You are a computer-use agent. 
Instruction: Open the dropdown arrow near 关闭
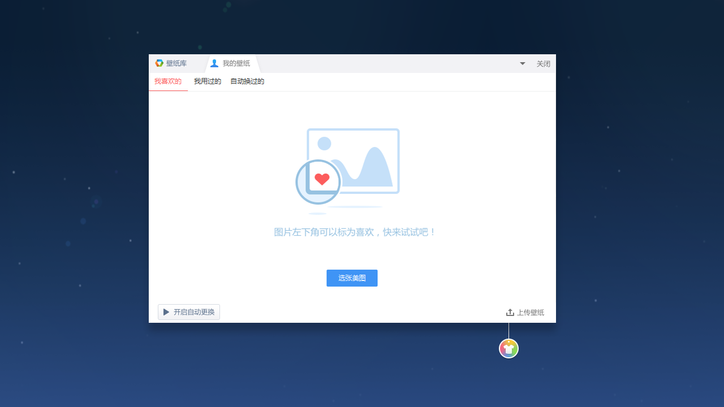pos(522,63)
